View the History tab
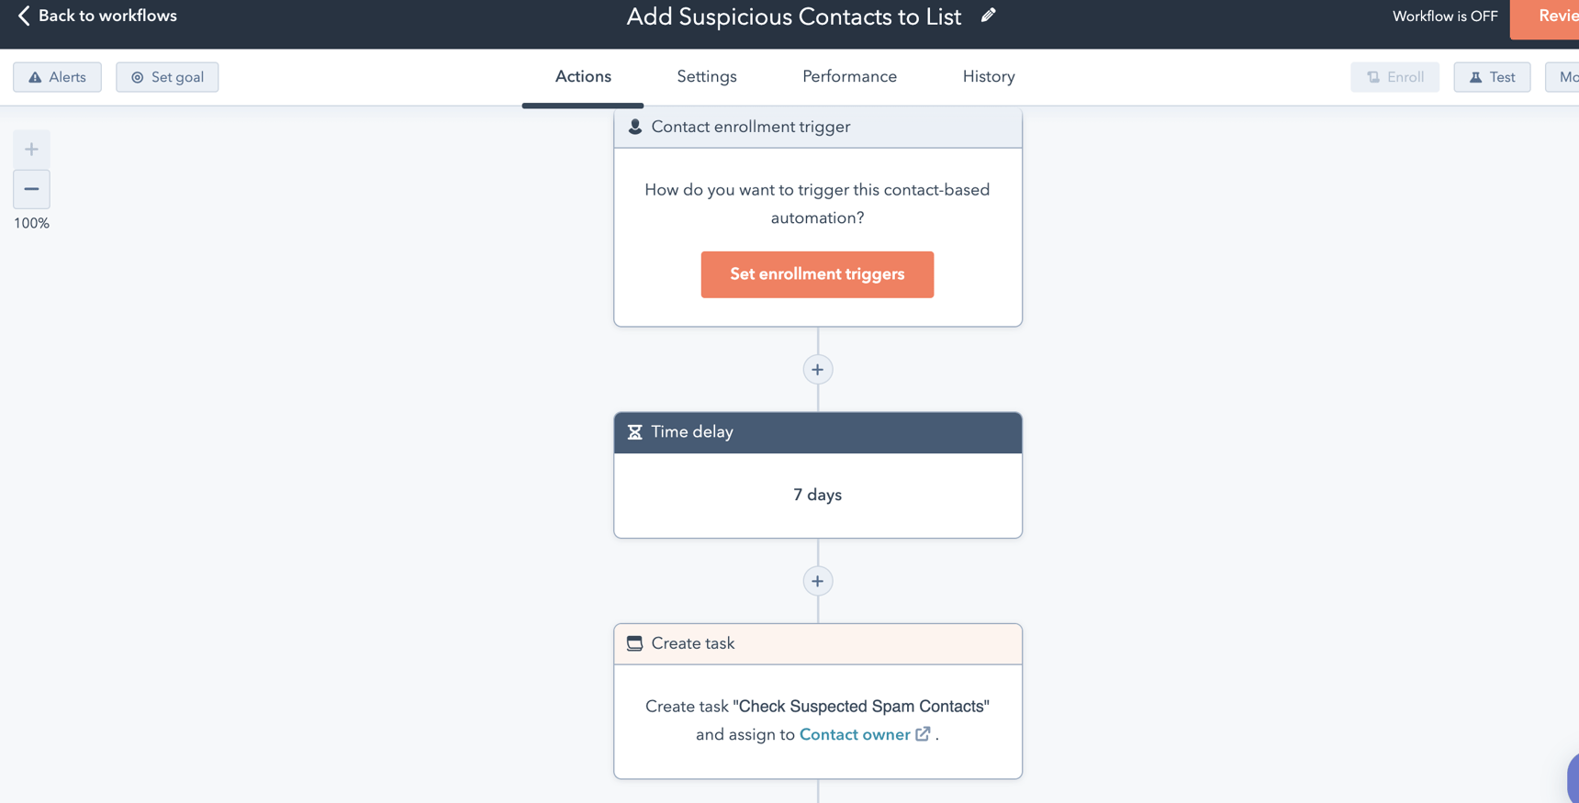 pyautogui.click(x=988, y=77)
